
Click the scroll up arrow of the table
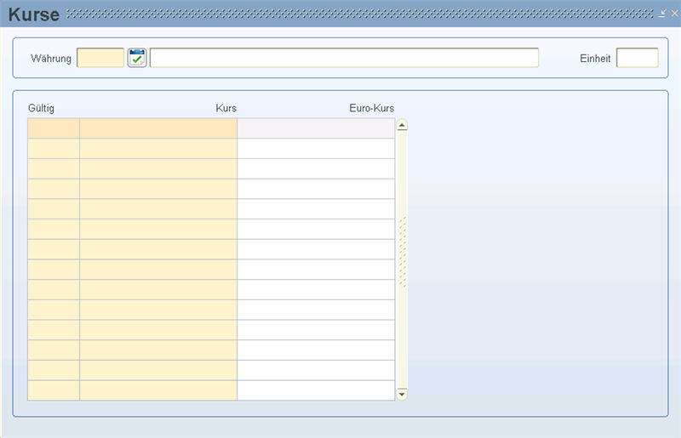pyautogui.click(x=402, y=126)
